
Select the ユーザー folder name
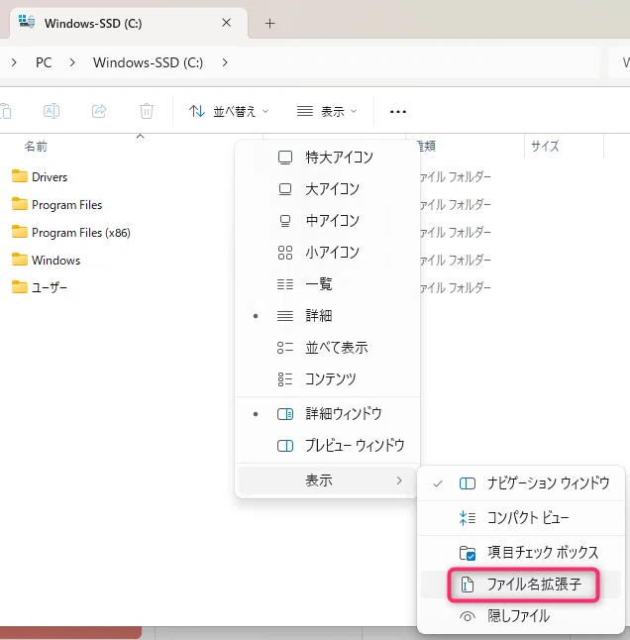tap(50, 287)
